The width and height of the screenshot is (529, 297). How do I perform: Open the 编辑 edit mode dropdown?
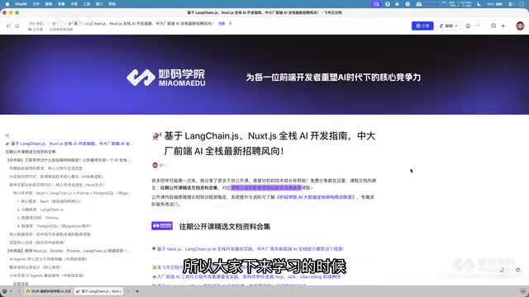448,26
